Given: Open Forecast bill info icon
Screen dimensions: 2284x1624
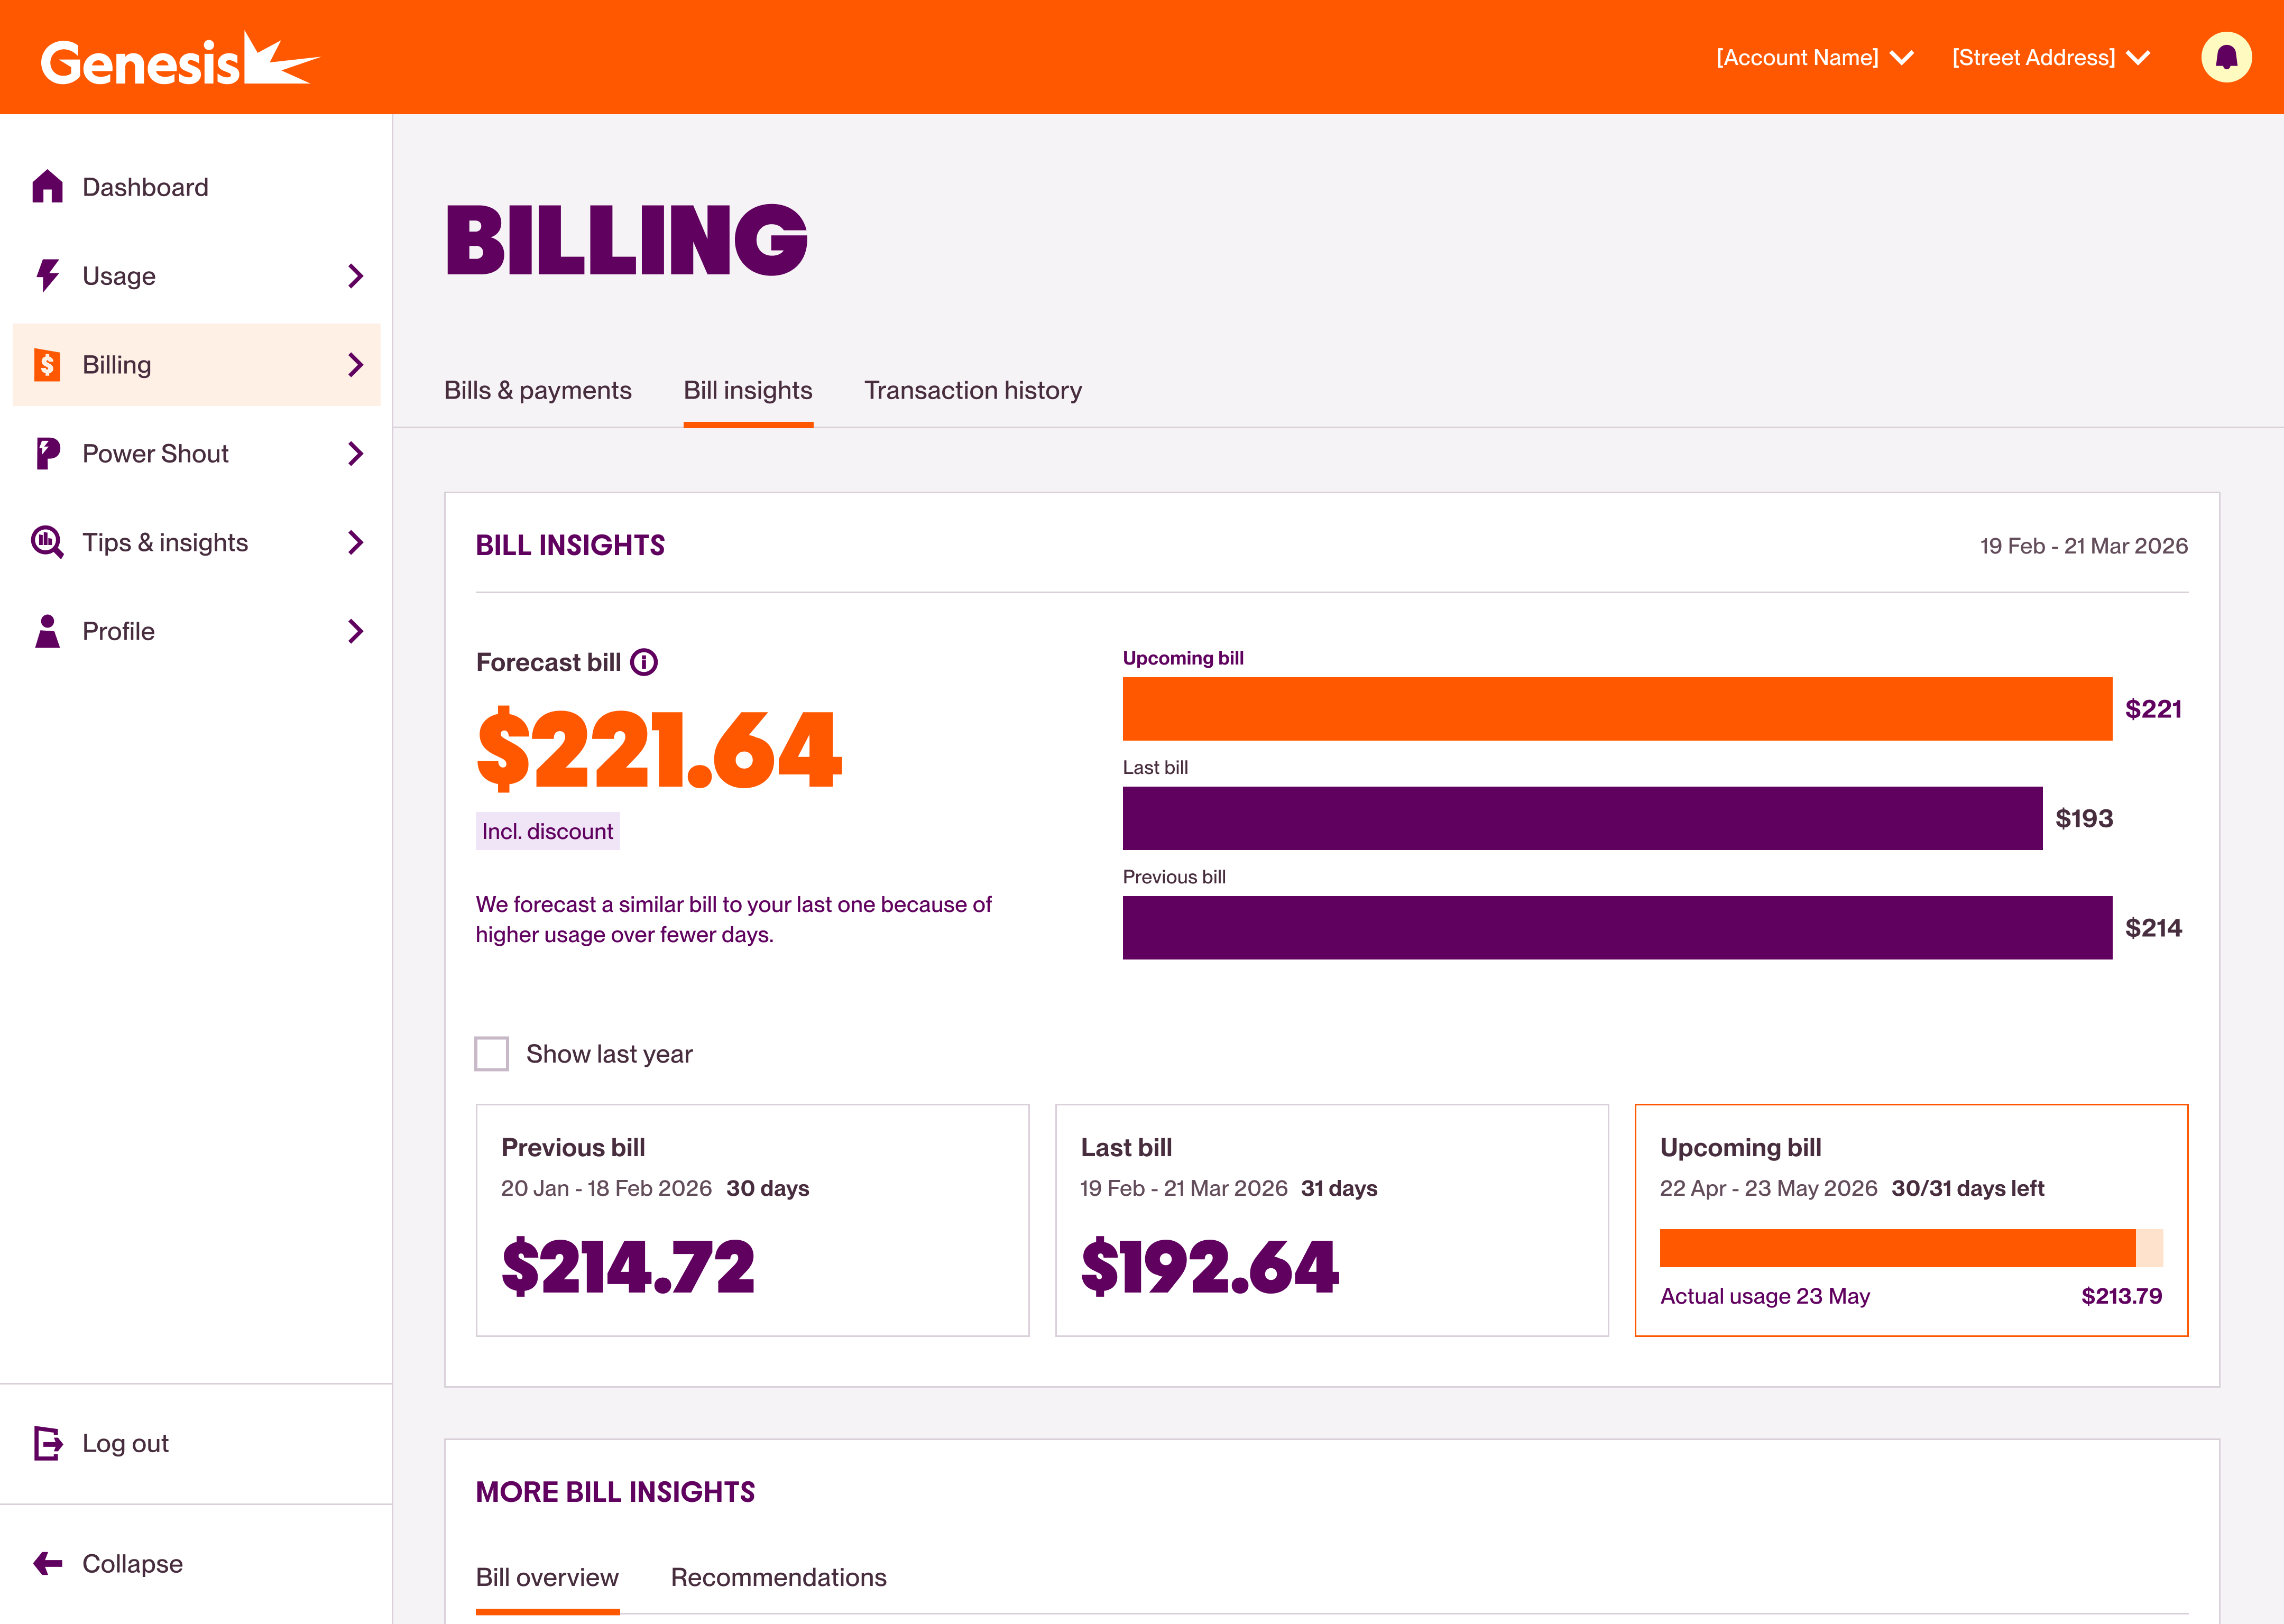Looking at the screenshot, I should click(644, 662).
